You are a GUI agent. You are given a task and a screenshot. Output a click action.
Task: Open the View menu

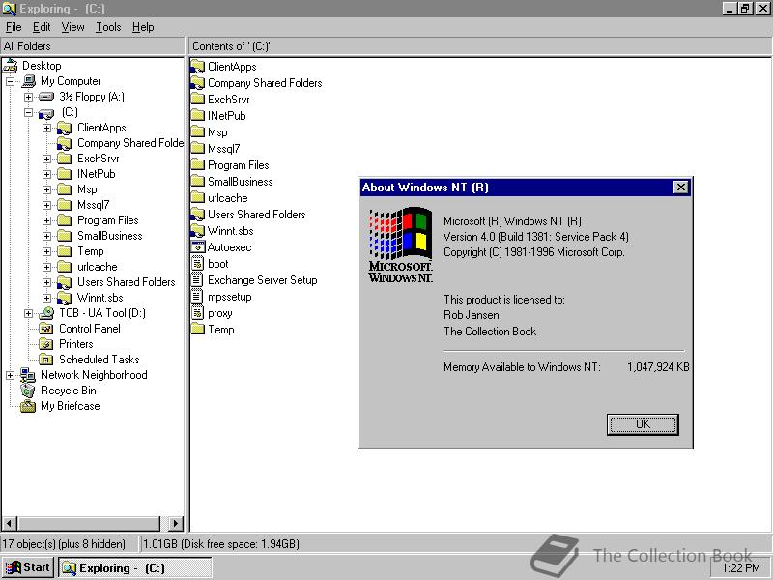(x=73, y=27)
